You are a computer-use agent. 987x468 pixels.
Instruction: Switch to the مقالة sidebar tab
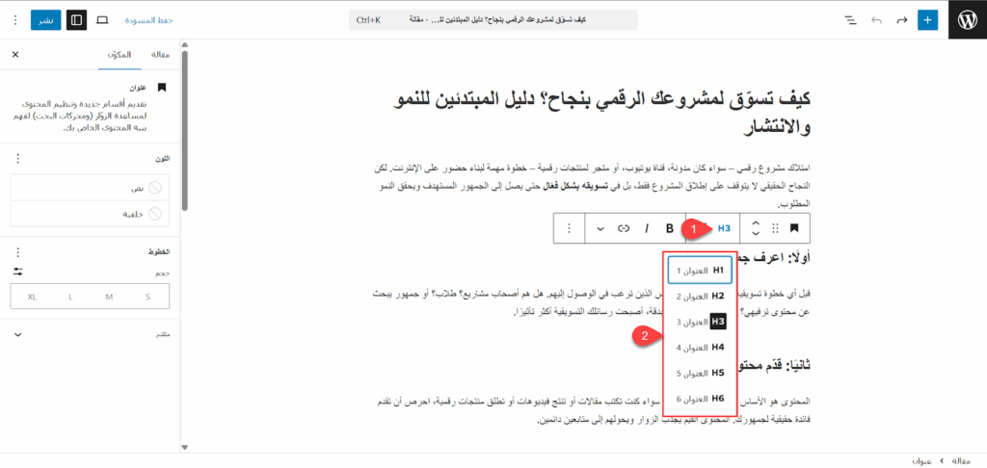pos(161,55)
